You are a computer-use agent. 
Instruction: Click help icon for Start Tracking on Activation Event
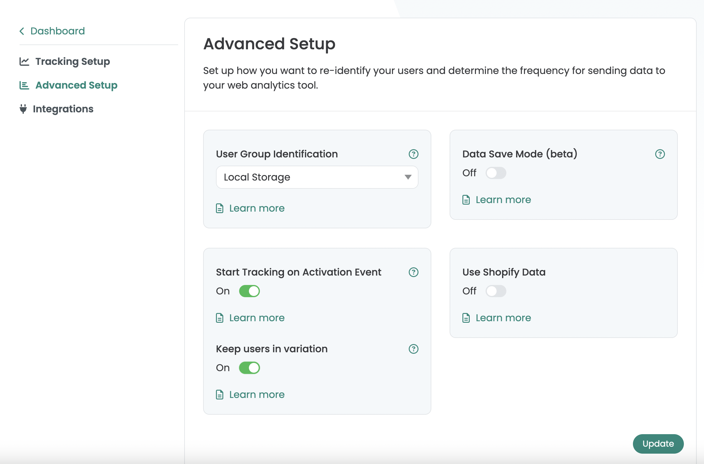click(413, 272)
